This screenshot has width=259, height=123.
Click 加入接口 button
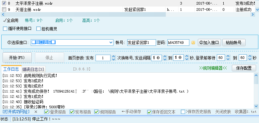point(209,43)
